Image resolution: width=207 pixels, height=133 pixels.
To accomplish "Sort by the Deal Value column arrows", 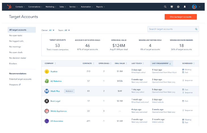I will 126,63.
